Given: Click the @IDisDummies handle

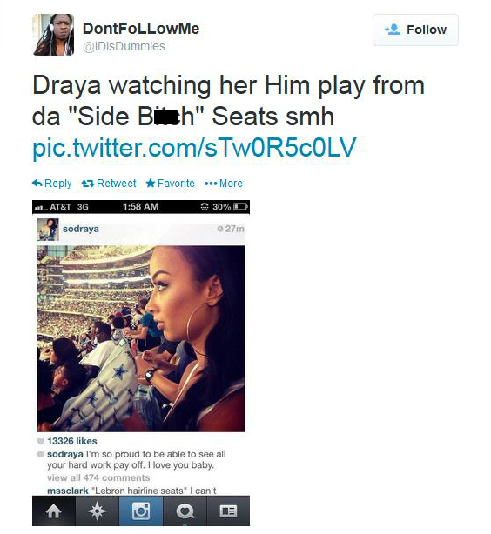Looking at the screenshot, I should pos(124,46).
